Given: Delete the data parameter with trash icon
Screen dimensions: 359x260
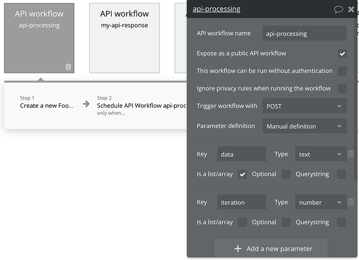Looking at the screenshot, I should tap(351, 154).
